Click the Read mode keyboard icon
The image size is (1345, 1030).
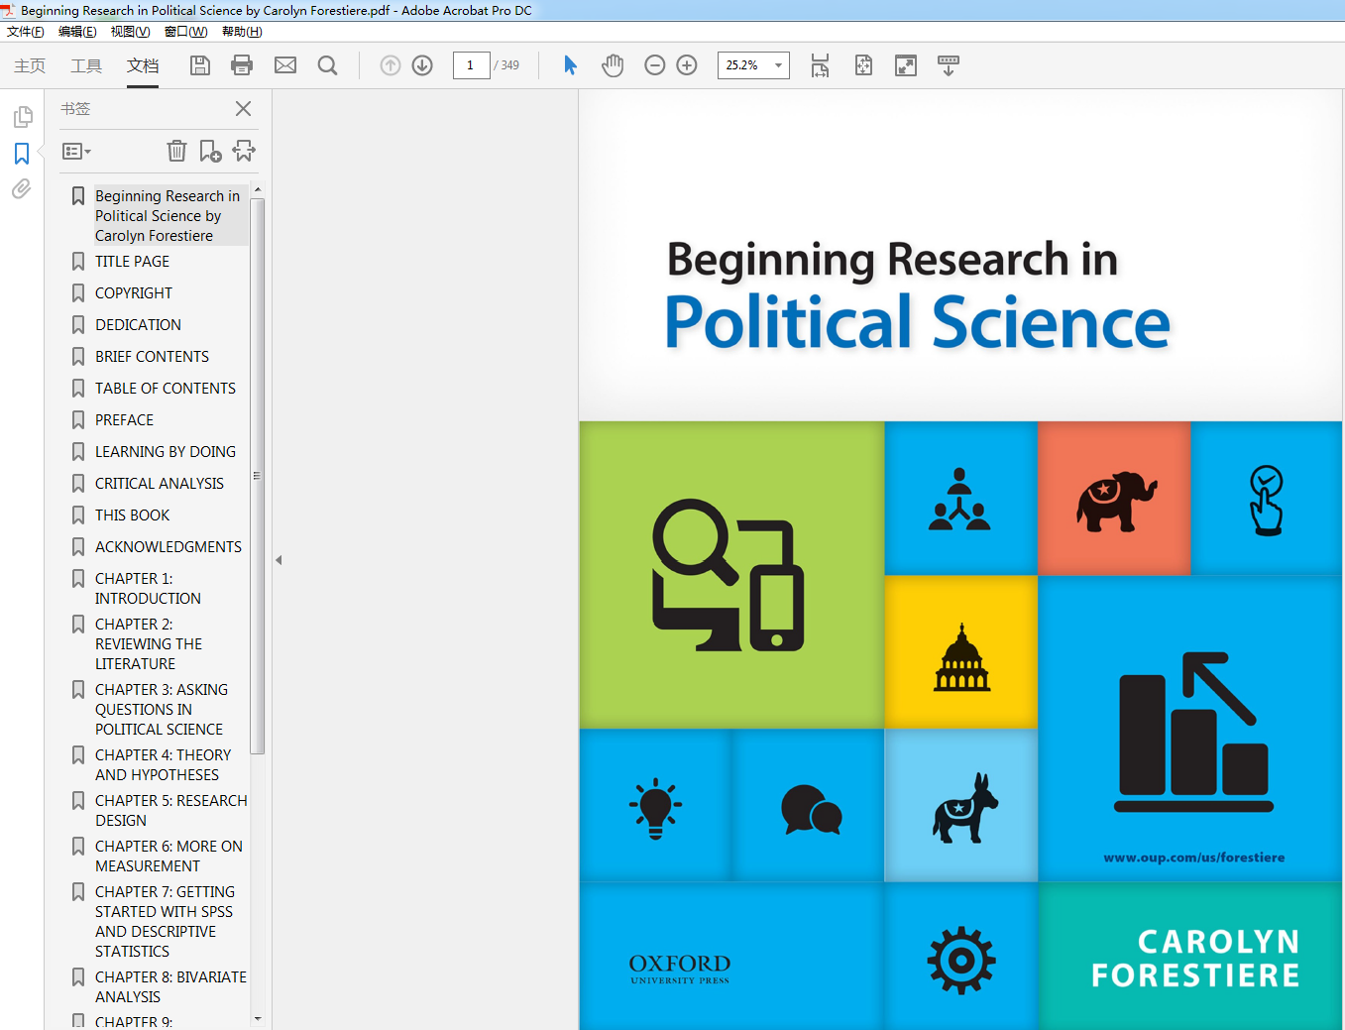pyautogui.click(x=949, y=65)
